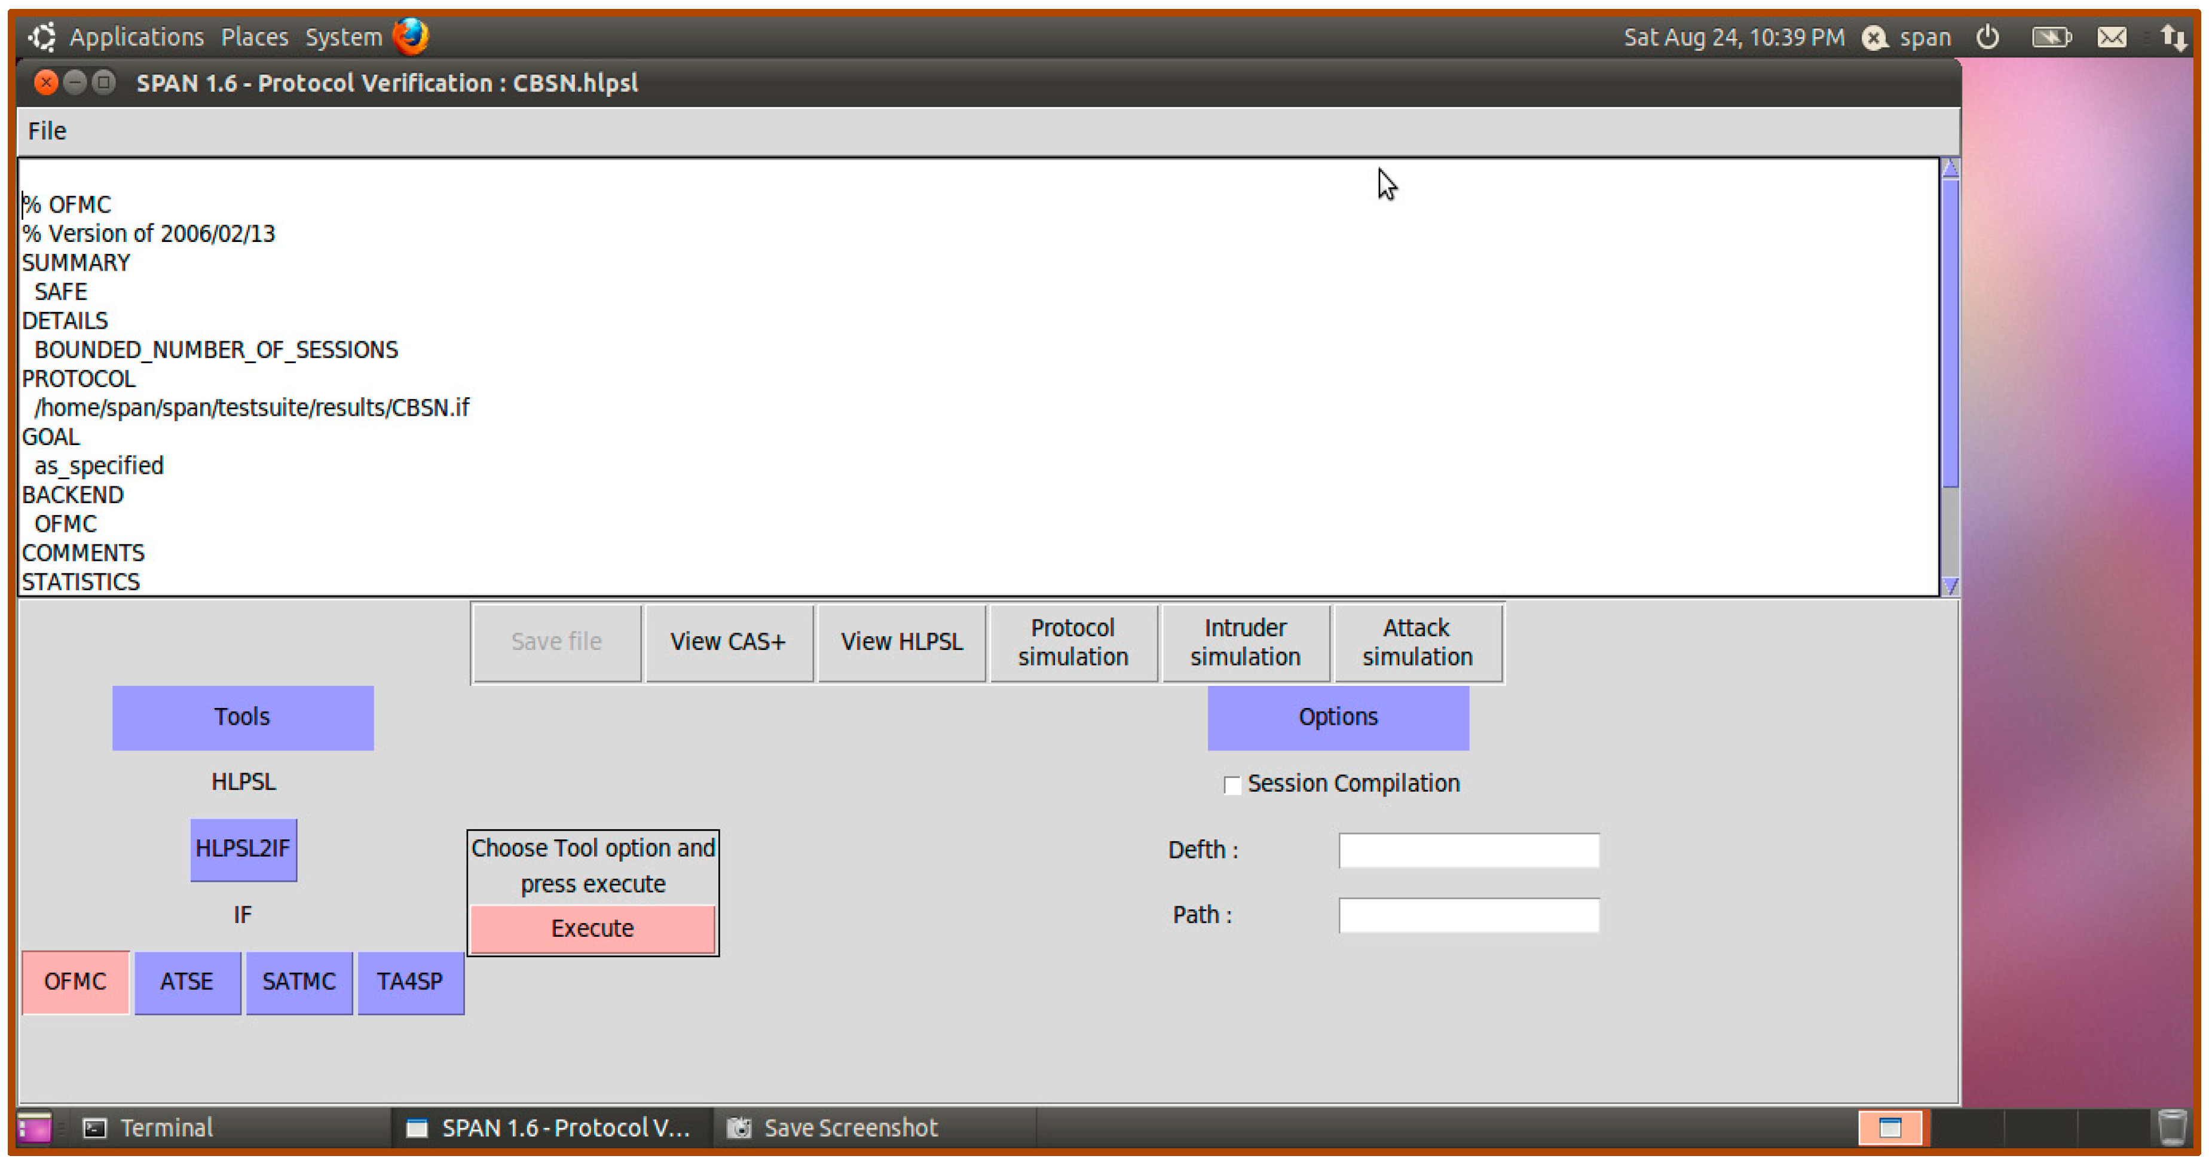Select the OFMC backend tool
The image size is (2209, 1165).
[x=75, y=982]
